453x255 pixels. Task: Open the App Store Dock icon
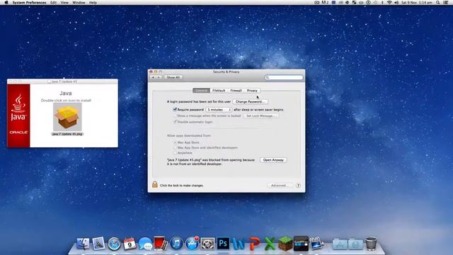pyautogui.click(x=192, y=244)
